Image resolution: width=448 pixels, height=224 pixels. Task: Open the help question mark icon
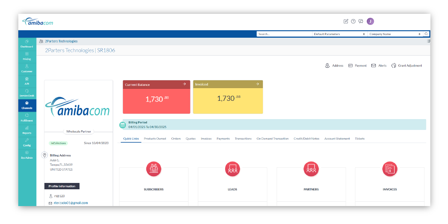[353, 21]
